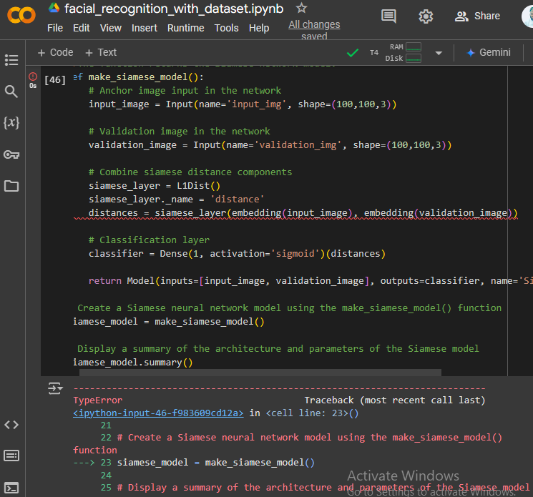
Task: Open the Variables {x} panel
Action: [x=11, y=122]
